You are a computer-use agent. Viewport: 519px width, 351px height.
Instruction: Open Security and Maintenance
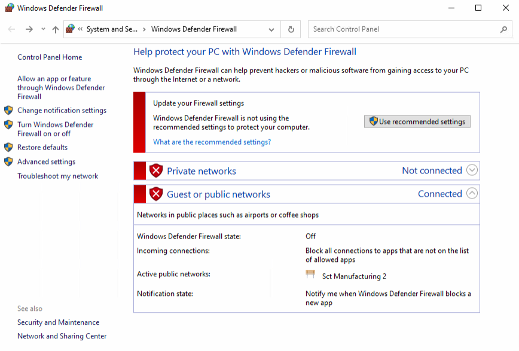tap(58, 322)
